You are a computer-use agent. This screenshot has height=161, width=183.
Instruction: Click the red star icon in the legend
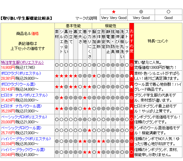coord(114,12)
